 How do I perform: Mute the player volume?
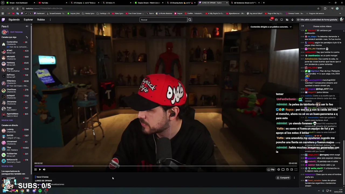tap(44, 169)
